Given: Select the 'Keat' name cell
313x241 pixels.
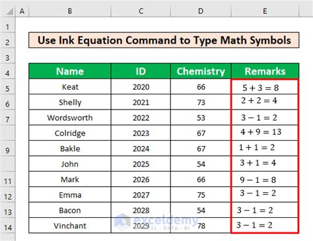Looking at the screenshot, I should click(70, 86).
